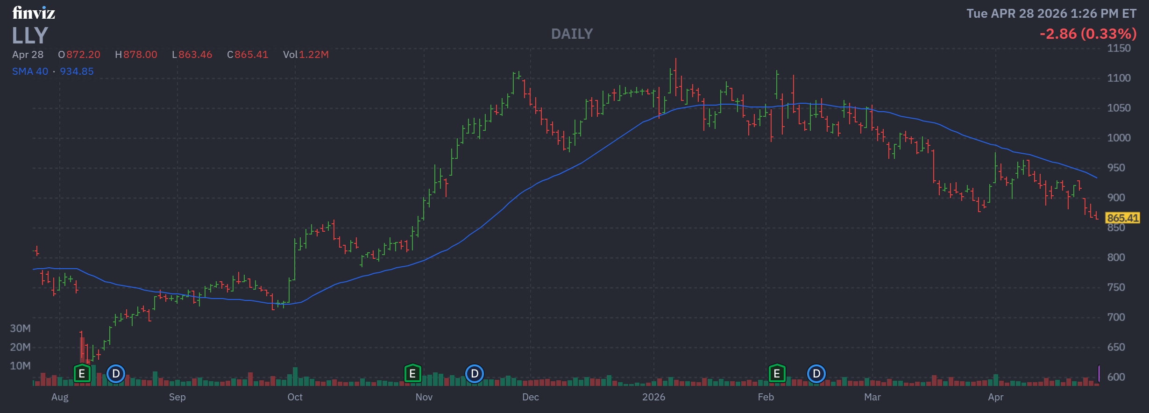This screenshot has height=413, width=1149.
Task: Select the LLY ticker symbol
Action: 30,36
